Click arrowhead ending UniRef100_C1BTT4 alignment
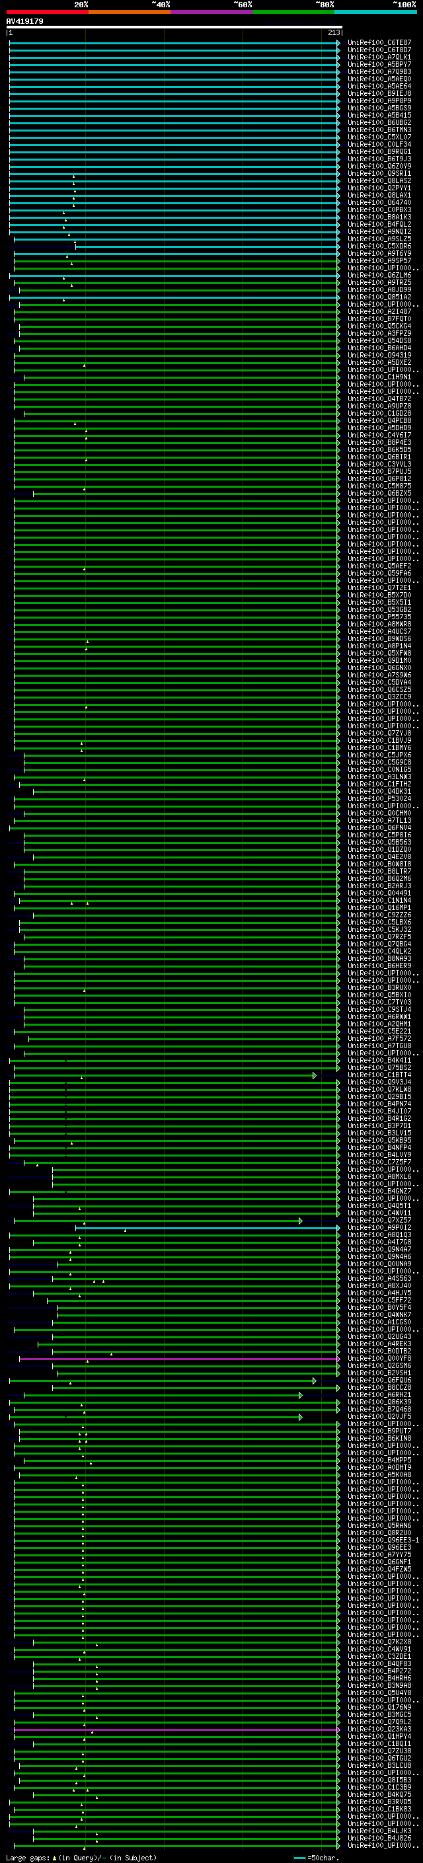The width and height of the screenshot is (423, 1863). coord(315,1075)
